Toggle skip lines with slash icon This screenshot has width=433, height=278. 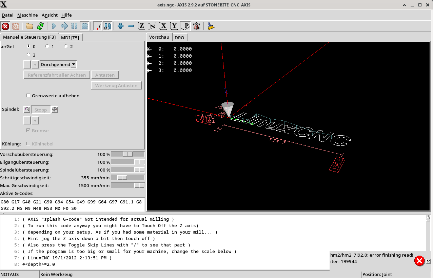click(98, 26)
